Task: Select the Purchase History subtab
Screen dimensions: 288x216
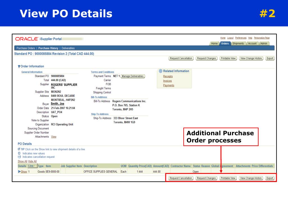Action: (48, 48)
